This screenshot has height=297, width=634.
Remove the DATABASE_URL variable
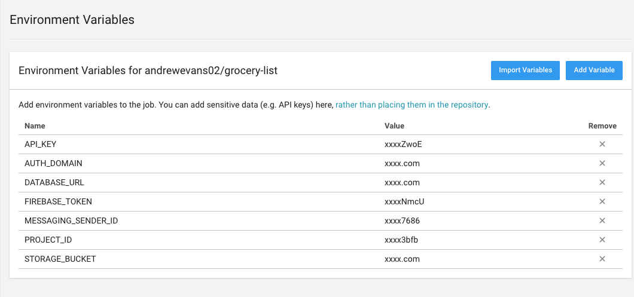[x=602, y=182]
